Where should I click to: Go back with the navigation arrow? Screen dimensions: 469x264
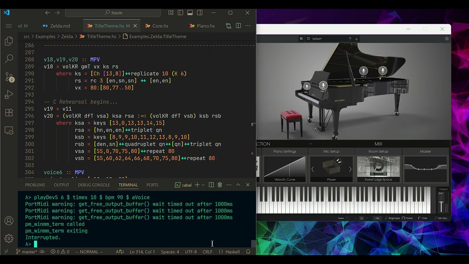coord(48,12)
